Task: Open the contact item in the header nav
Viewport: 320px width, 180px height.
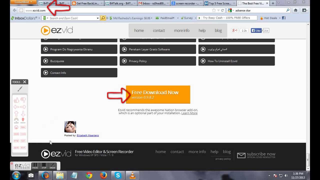Action: coord(159,30)
